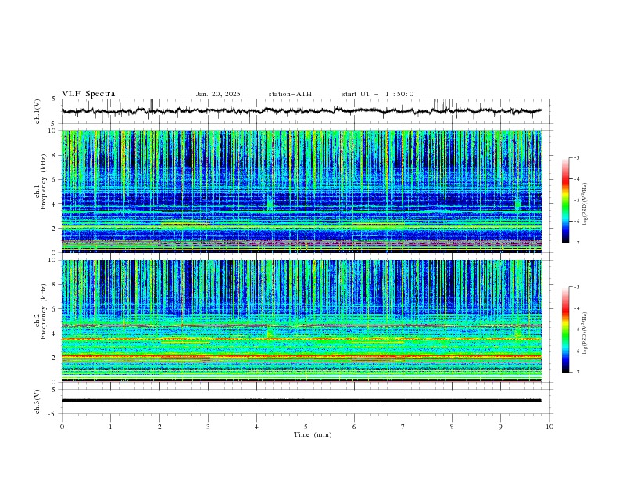Image resolution: width=619 pixels, height=479 pixels.
Task: Click time-axis tick label "7"
Action: coord(403,427)
